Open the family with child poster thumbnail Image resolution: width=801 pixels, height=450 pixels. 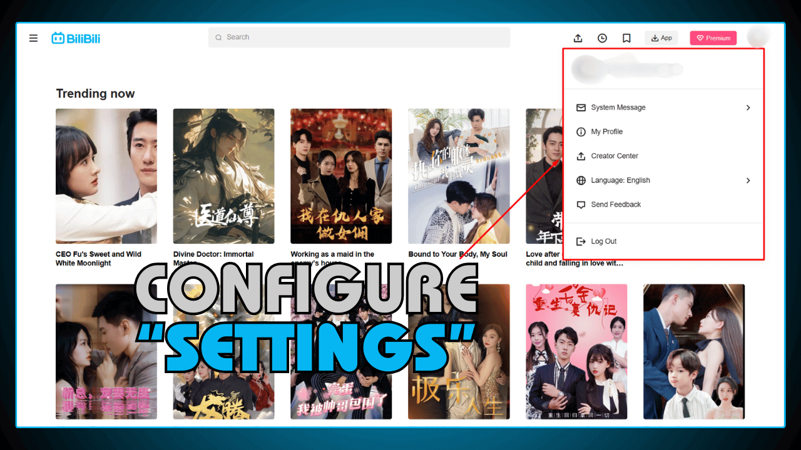[694, 352]
